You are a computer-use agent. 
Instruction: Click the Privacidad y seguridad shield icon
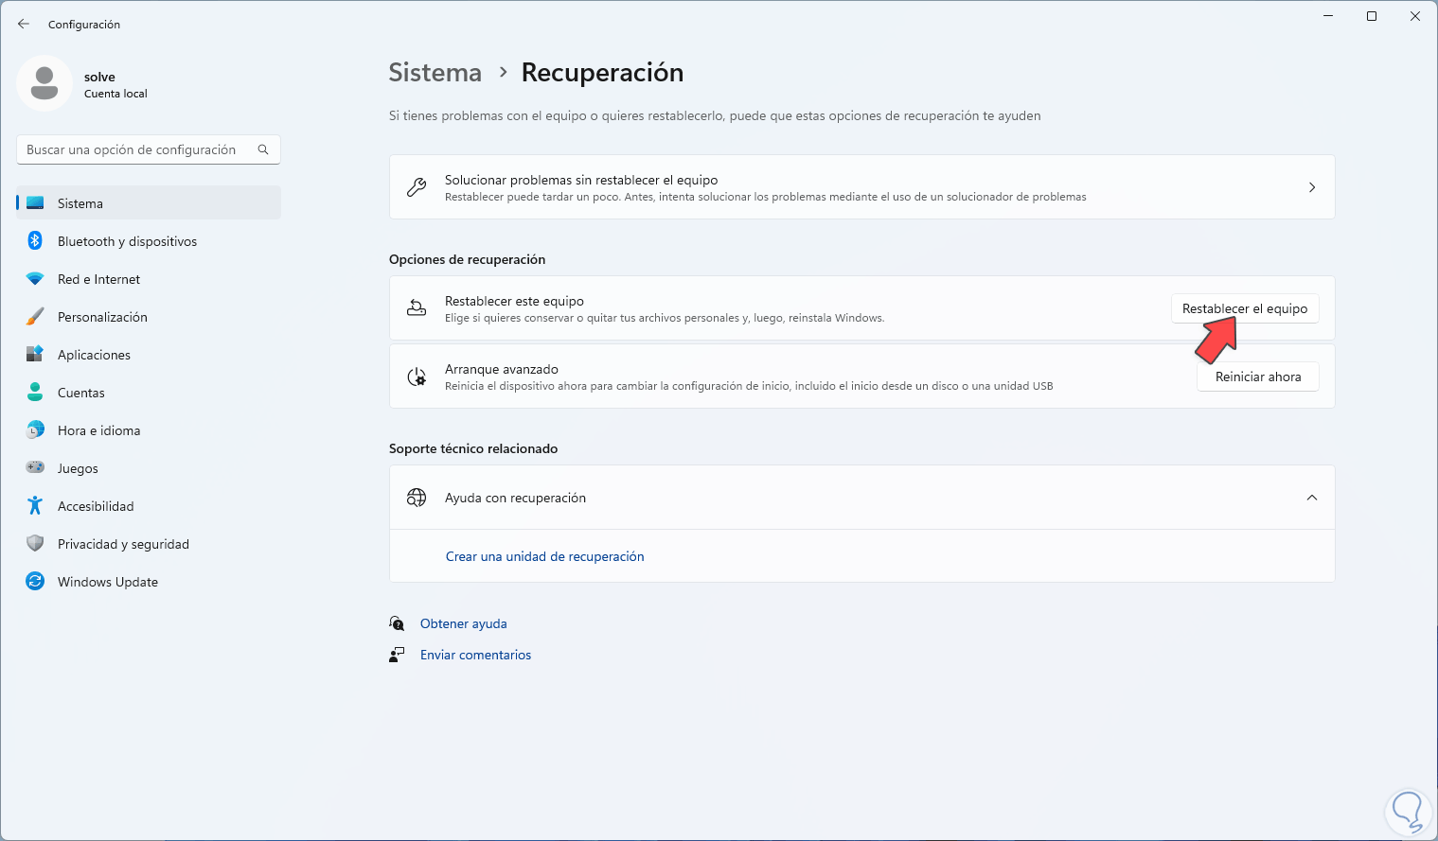tap(35, 544)
